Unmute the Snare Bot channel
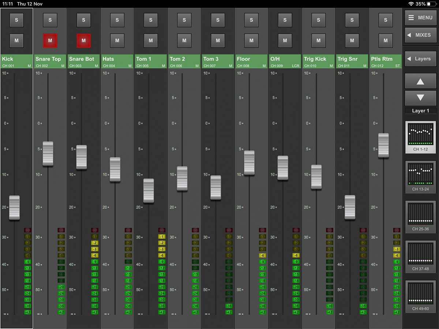The width and height of the screenshot is (439, 329). pos(83,41)
